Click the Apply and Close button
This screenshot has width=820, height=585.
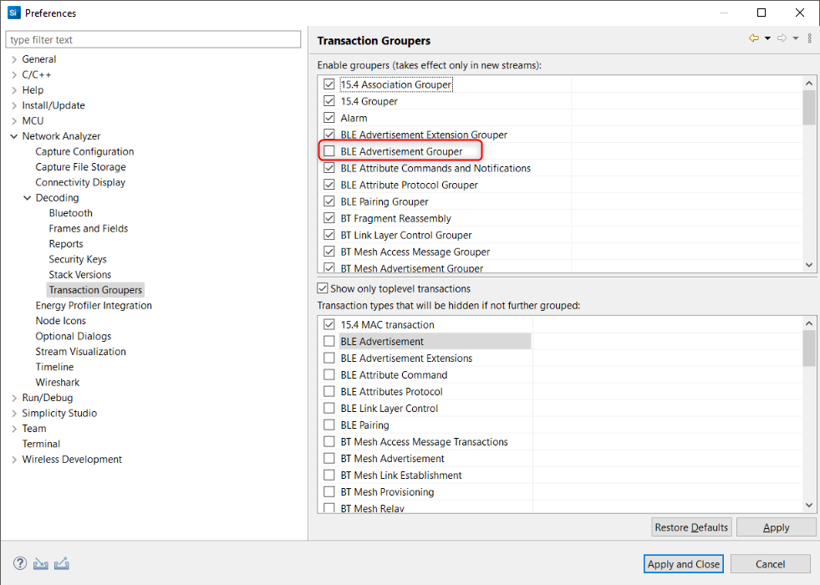click(x=683, y=564)
